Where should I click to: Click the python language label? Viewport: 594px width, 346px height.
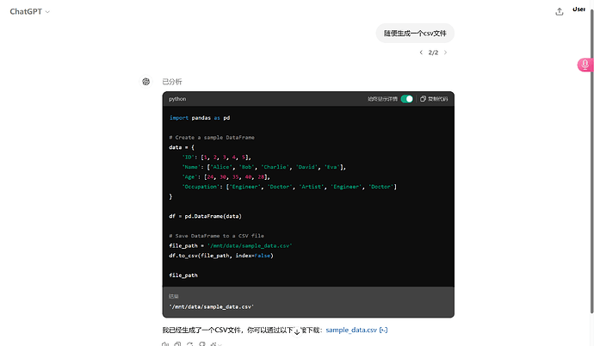click(177, 99)
